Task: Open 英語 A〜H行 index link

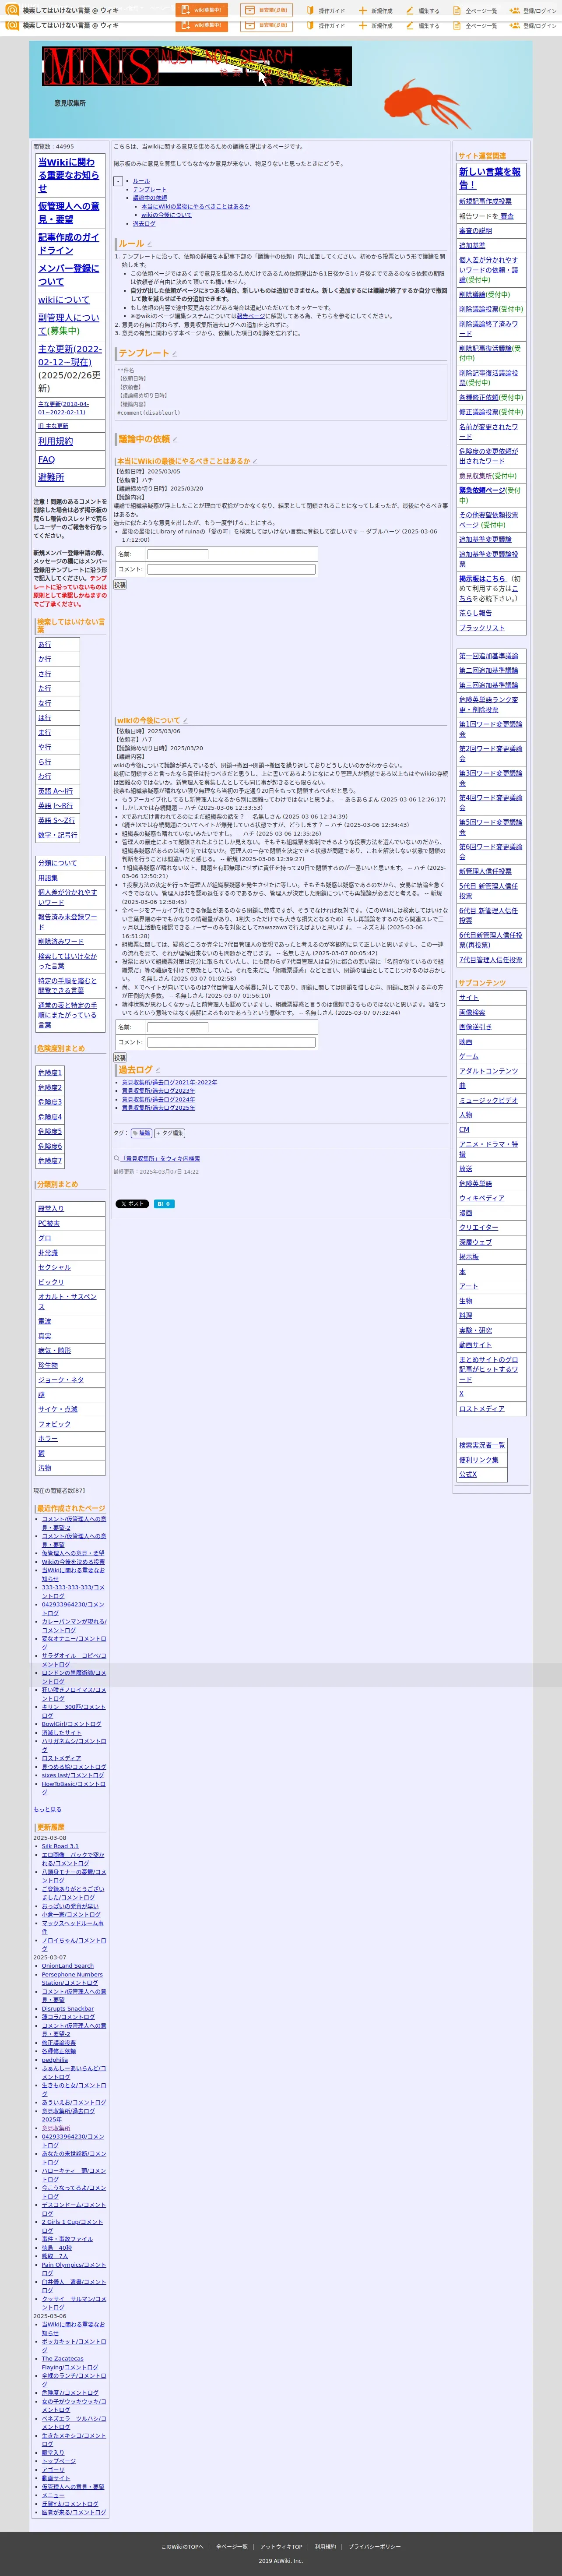Action: (56, 792)
